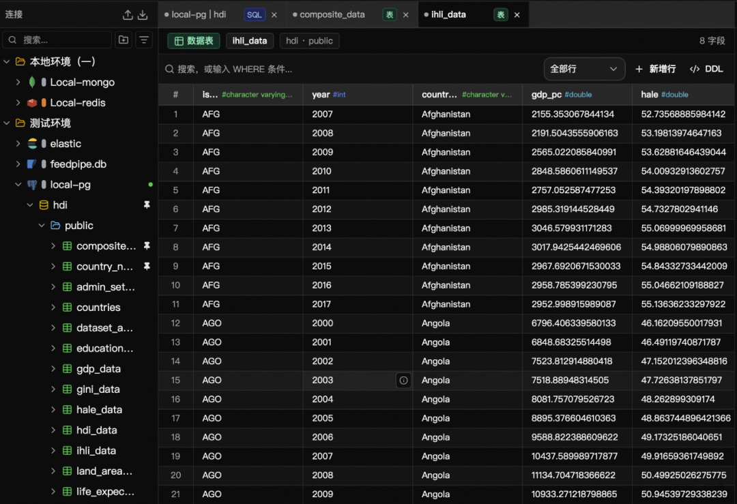Click the Local-mongo leaf icon
737x504 pixels.
32,83
